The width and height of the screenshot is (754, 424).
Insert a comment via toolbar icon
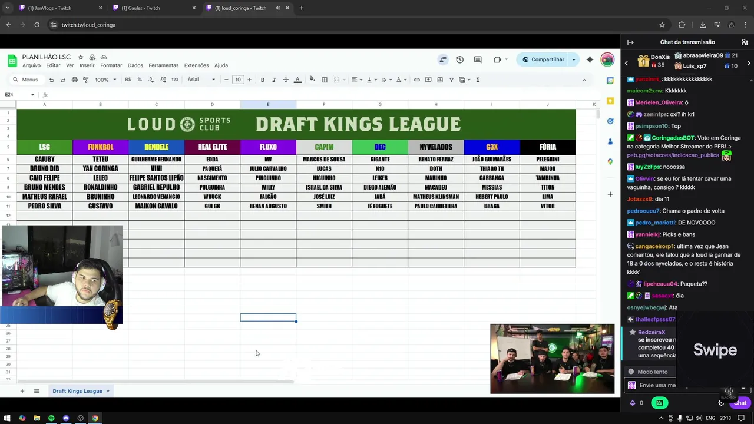coord(428,79)
